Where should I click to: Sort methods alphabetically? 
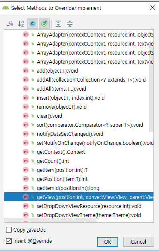pos(21,24)
